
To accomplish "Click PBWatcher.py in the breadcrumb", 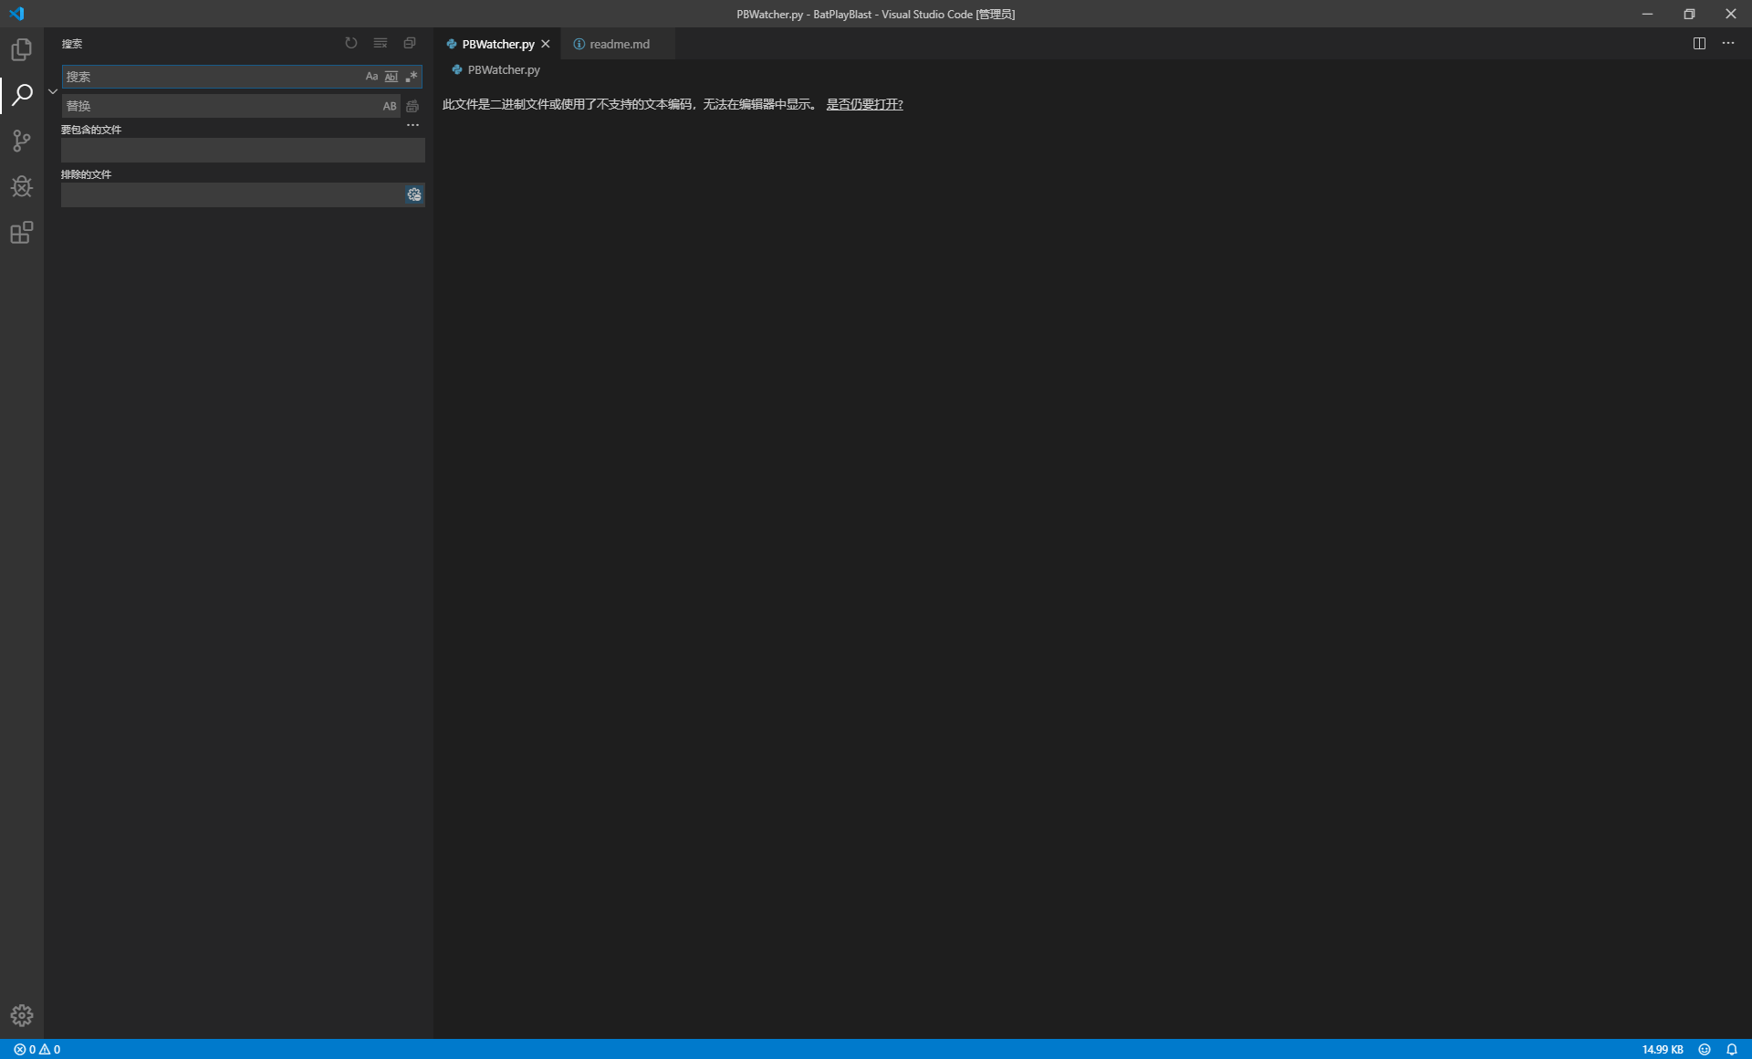I will point(504,69).
